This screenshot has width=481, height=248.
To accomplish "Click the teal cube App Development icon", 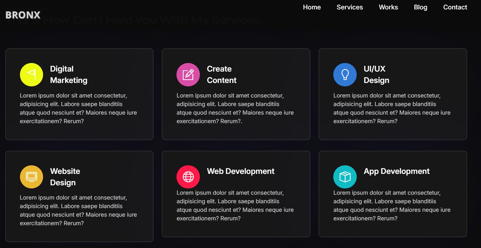I will (x=345, y=177).
